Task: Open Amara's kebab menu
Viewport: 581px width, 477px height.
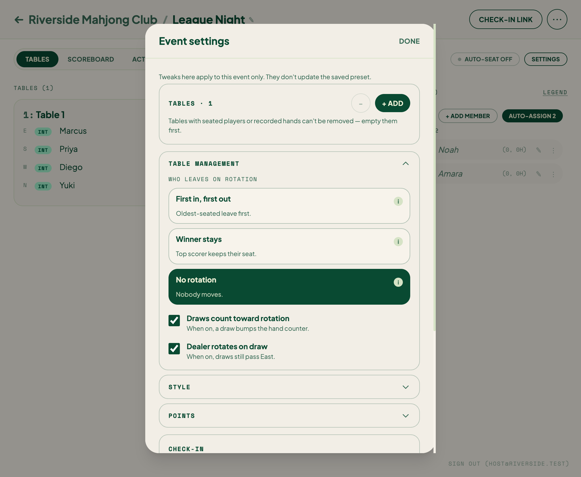Action: click(x=553, y=174)
